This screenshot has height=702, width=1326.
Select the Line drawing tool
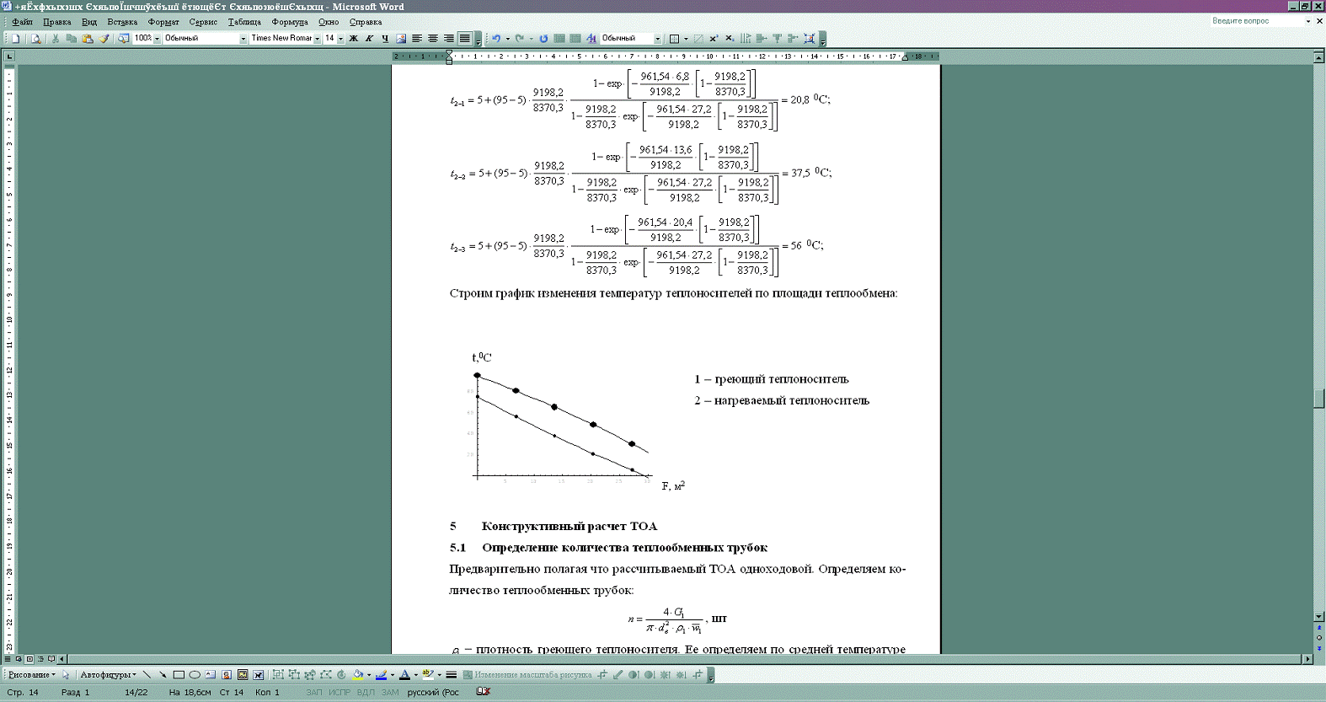(147, 675)
